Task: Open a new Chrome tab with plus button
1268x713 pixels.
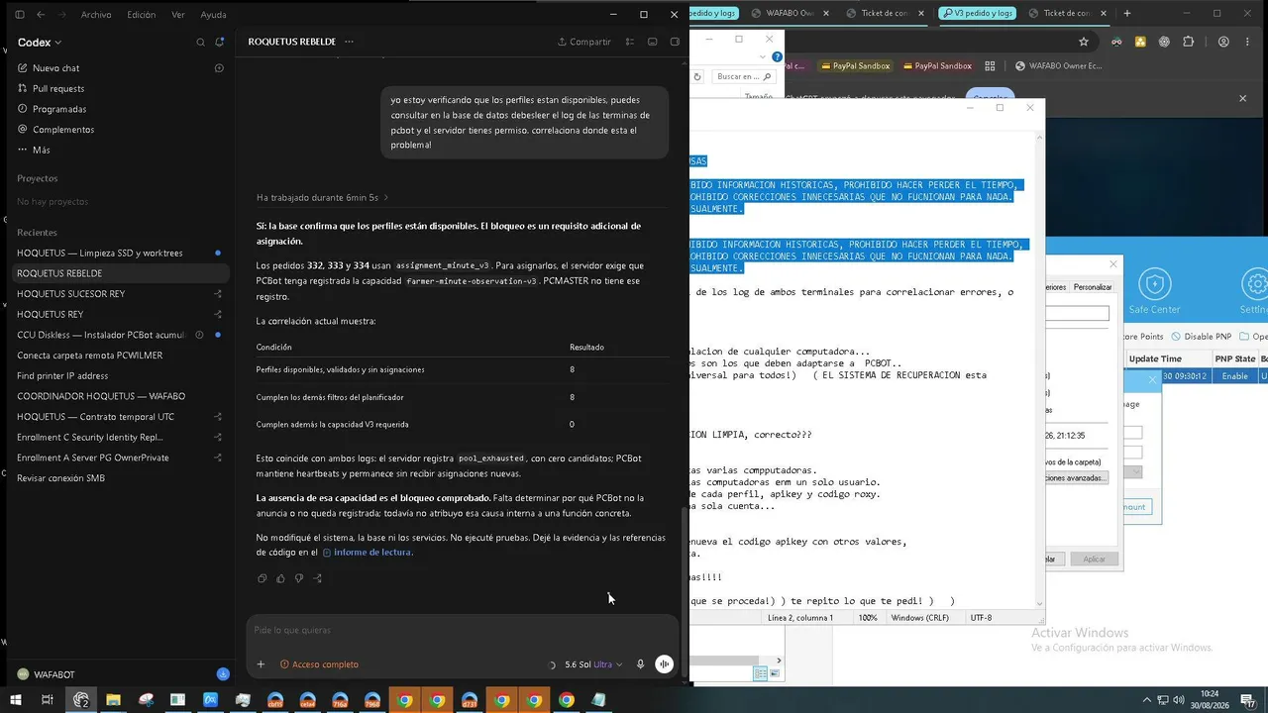Action: point(1127,13)
